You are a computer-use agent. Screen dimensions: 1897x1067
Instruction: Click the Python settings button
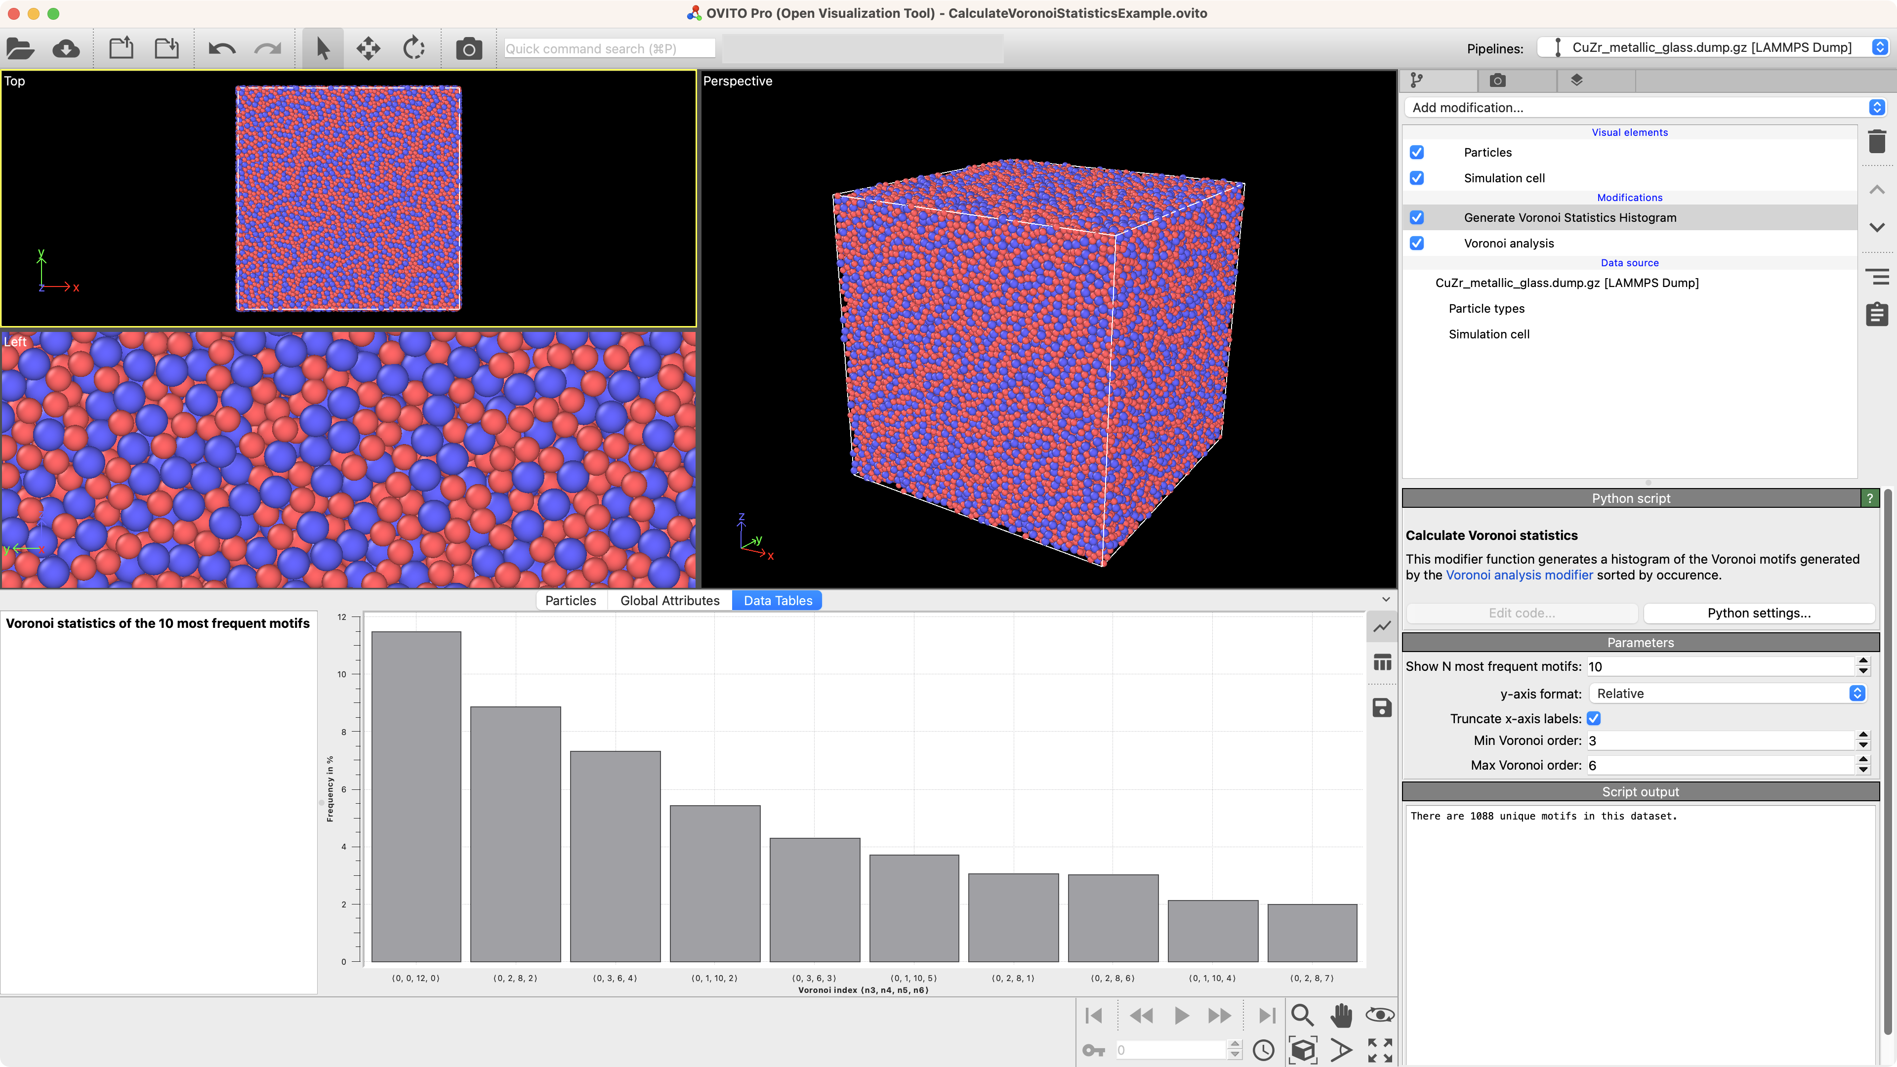[x=1758, y=614]
